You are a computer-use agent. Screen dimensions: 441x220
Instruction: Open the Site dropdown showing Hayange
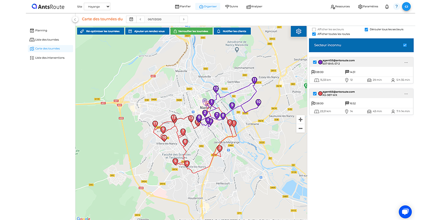coord(97,7)
